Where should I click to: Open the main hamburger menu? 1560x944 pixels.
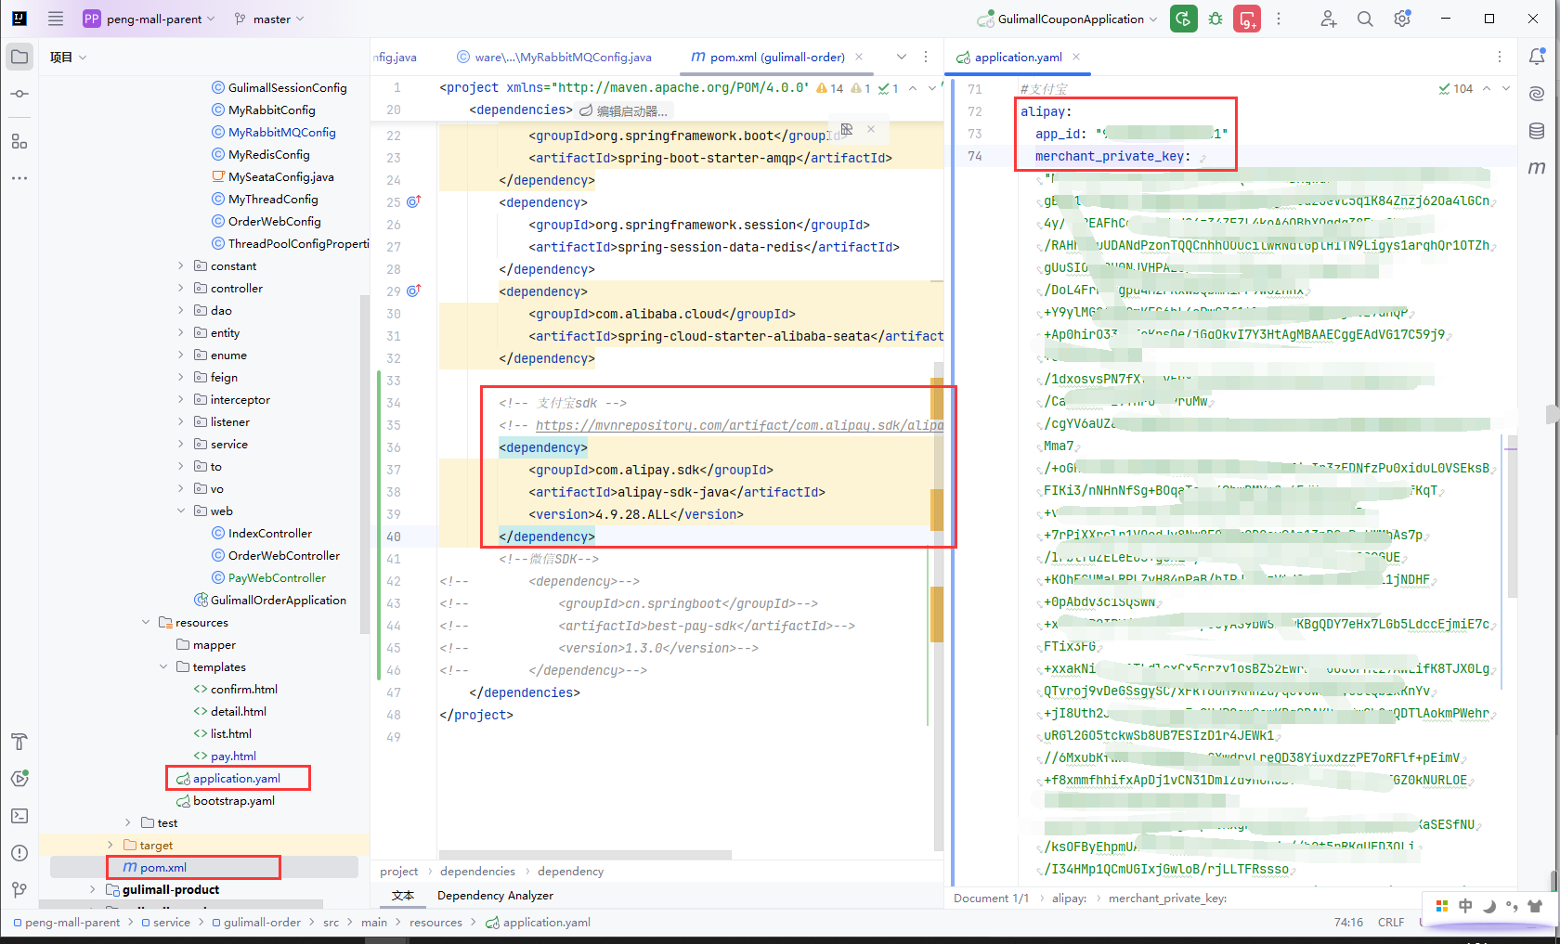click(x=56, y=19)
